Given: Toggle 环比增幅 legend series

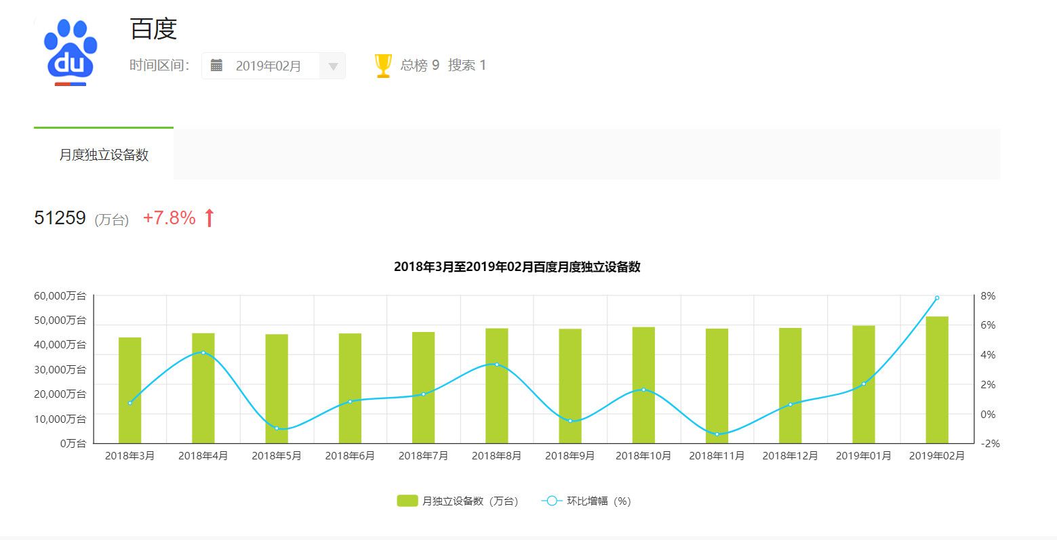Looking at the screenshot, I should 586,501.
